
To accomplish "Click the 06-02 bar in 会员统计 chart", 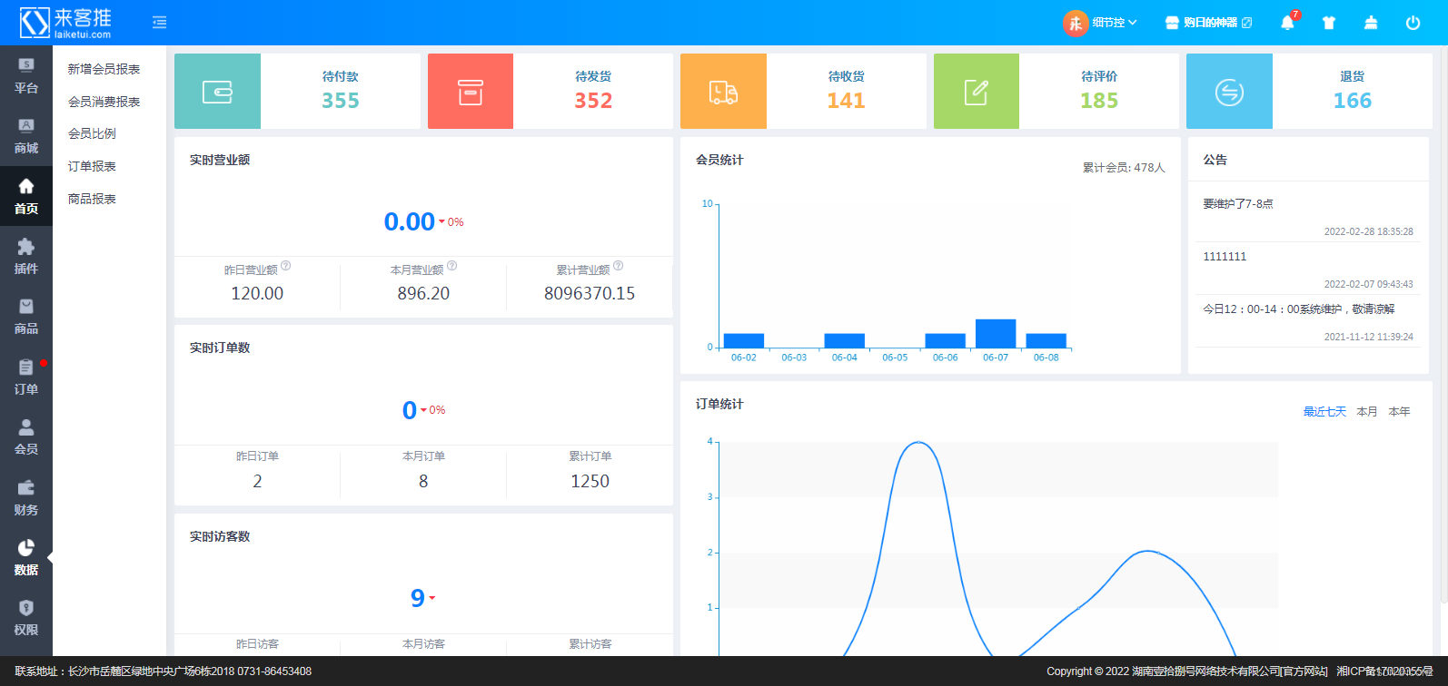I will click(x=744, y=341).
